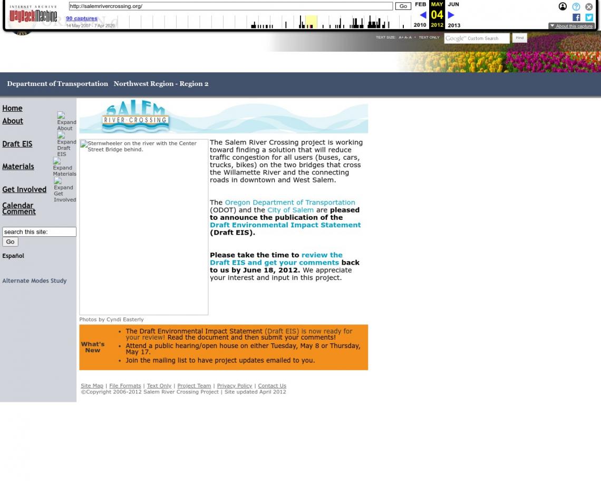This screenshot has height=481, width=601.
Task: Click the Go button next to the Wayback URL
Action: [403, 6]
